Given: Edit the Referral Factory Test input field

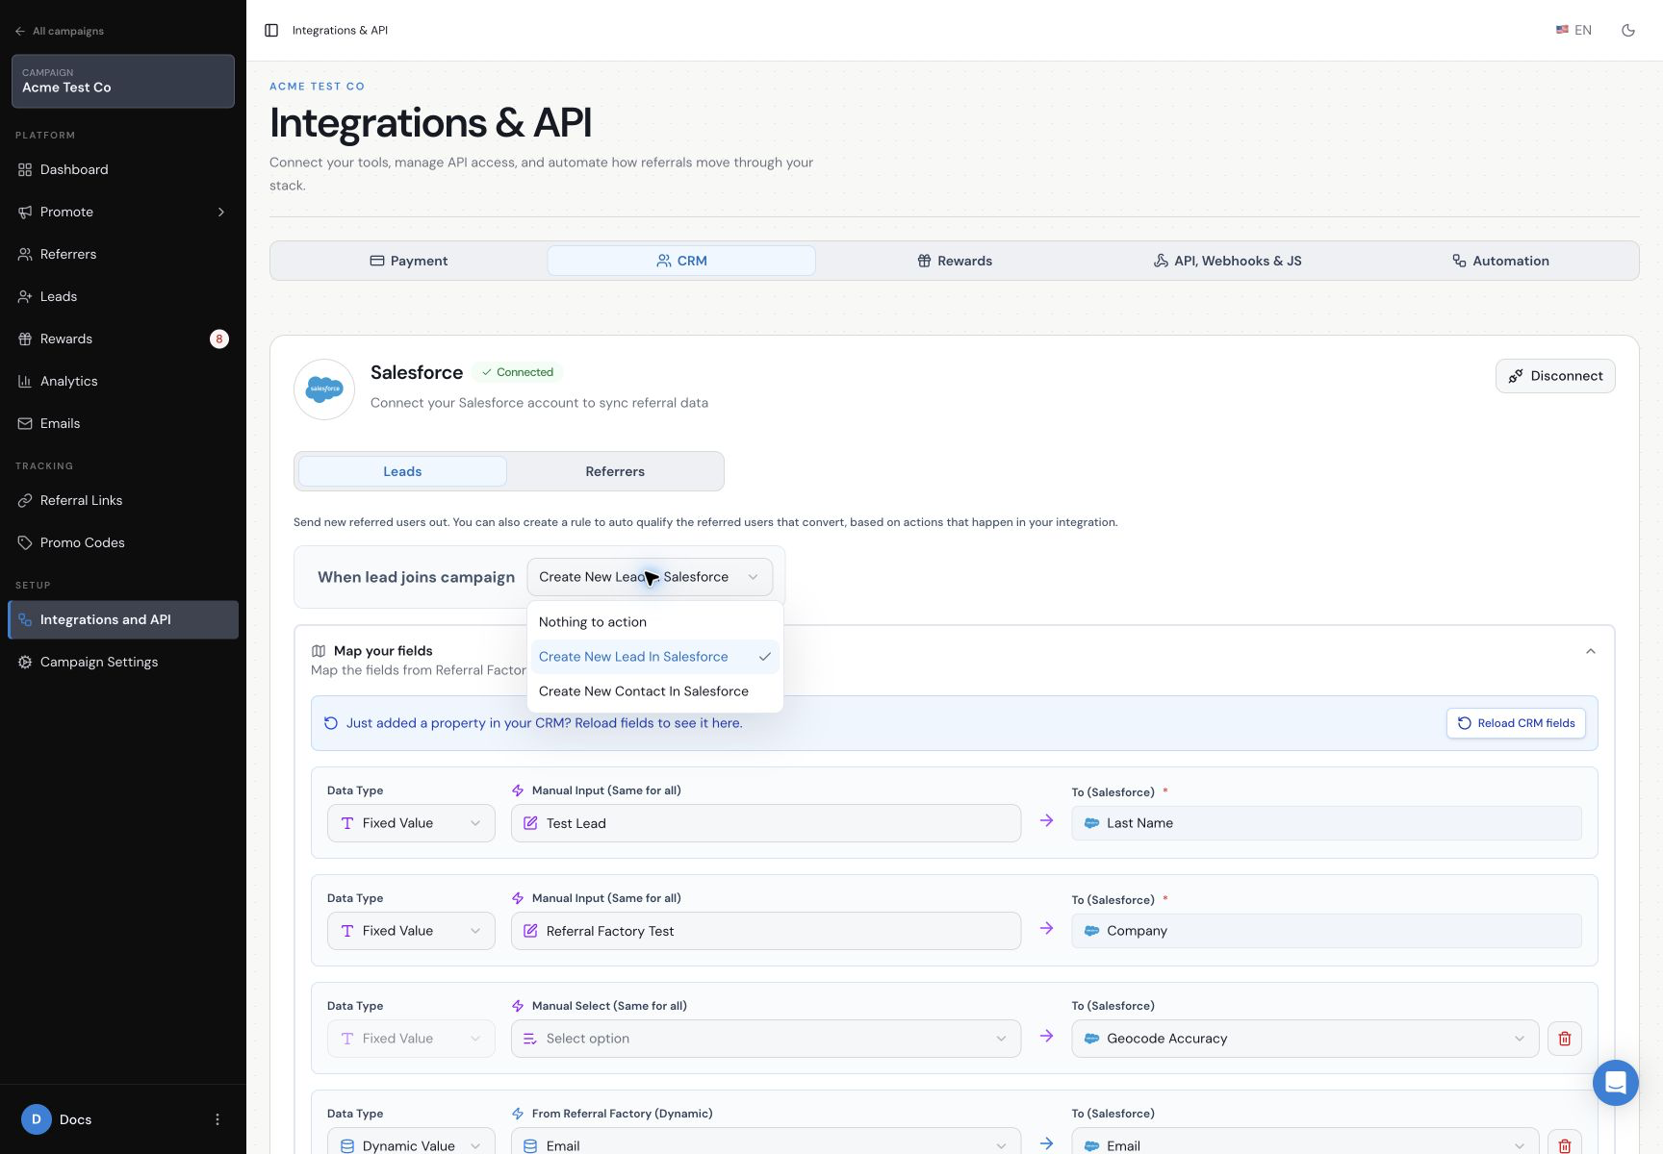Looking at the screenshot, I should (766, 931).
